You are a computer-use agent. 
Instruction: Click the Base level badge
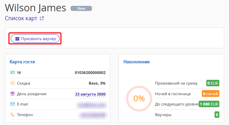pyautogui.click(x=81, y=9)
